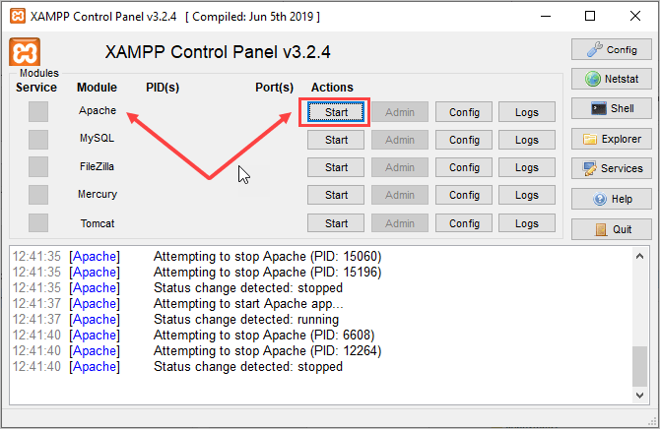Select the Mercury module name
The height and width of the screenshot is (429, 660).
pyautogui.click(x=98, y=194)
